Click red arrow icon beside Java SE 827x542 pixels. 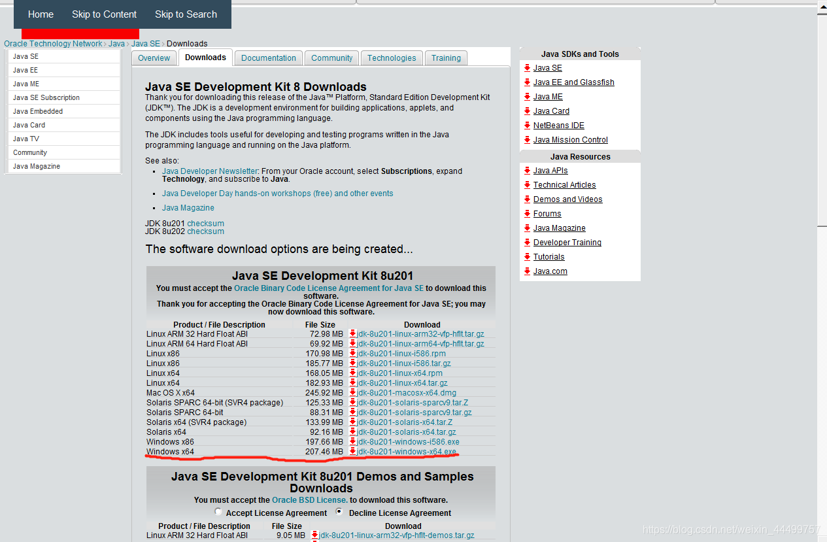[x=527, y=68]
